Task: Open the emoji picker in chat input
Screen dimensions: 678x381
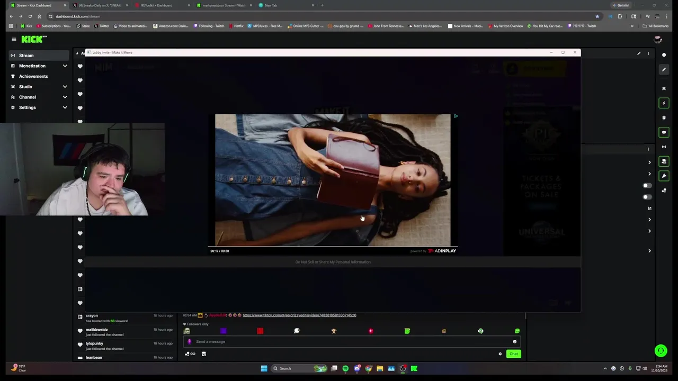Action: tap(514, 342)
